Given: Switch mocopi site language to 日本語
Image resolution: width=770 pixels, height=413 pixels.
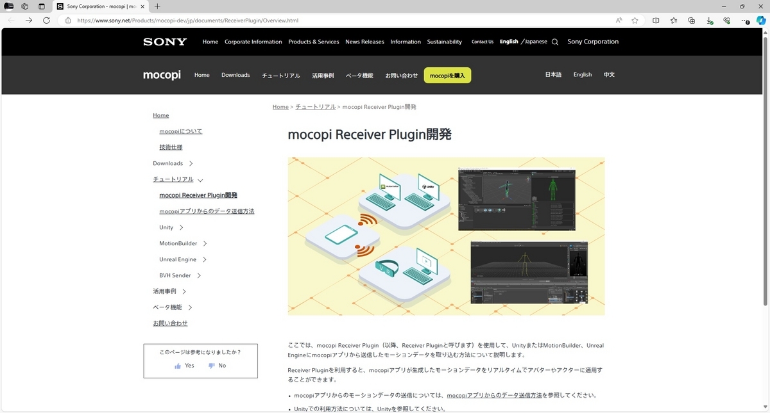Looking at the screenshot, I should (553, 75).
